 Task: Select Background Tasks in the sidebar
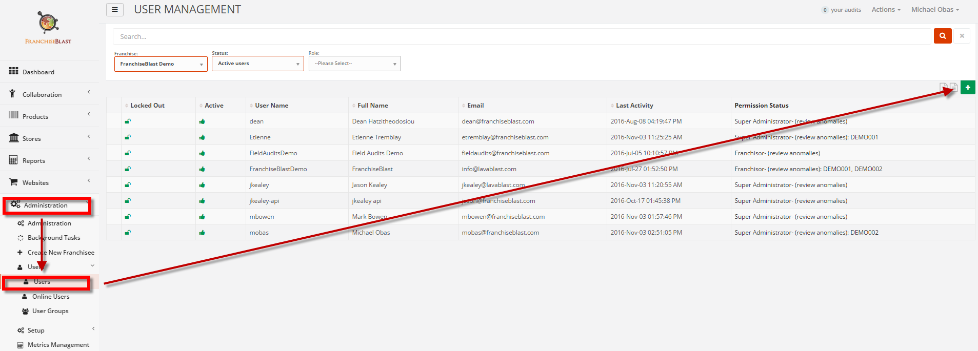tap(54, 238)
